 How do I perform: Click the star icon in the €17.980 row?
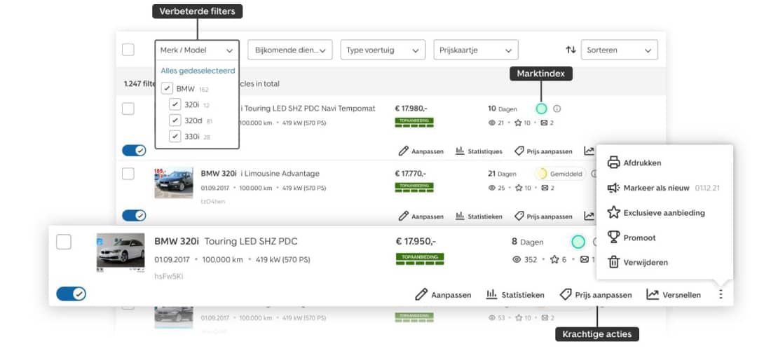pos(518,123)
